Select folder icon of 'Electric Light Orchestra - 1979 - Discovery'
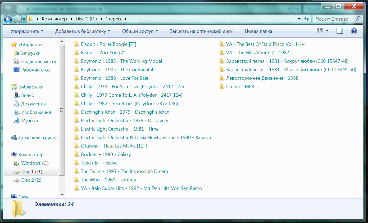Screen dimensions: 368x223 [x=77, y=121]
